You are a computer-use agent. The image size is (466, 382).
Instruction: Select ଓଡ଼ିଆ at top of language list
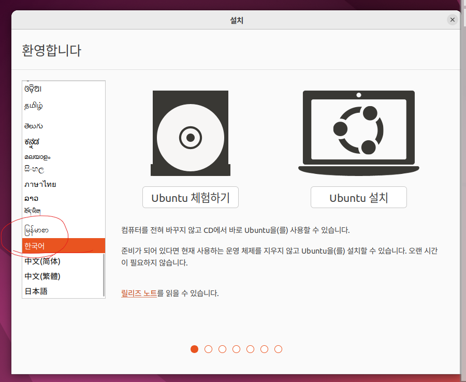coord(64,89)
